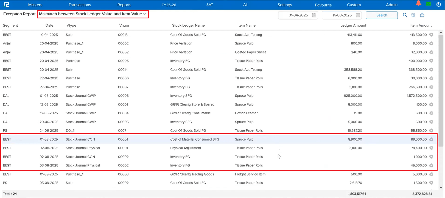The width and height of the screenshot is (445, 198).
Task: Click gear icon on 30,000.00 row
Action: [x=431, y=78]
